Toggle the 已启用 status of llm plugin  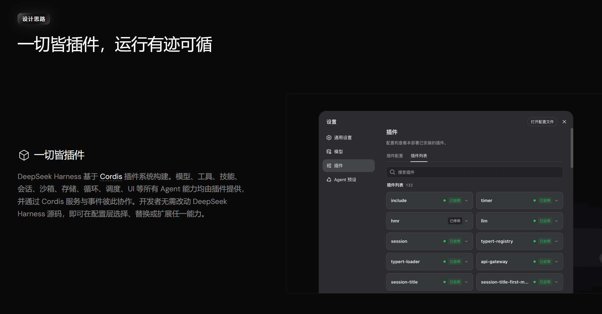[x=545, y=221]
